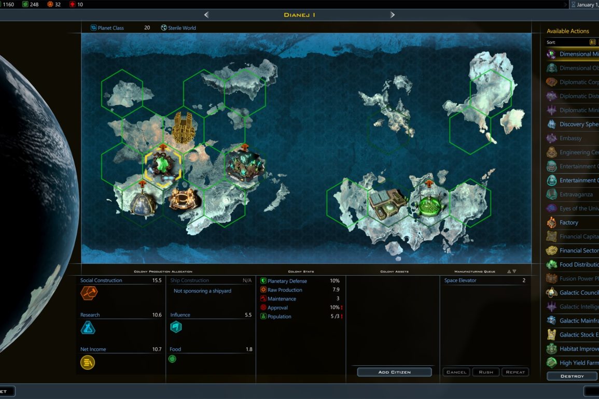This screenshot has width=599, height=399.
Task: Select Factory improvement entry
Action: pos(572,223)
